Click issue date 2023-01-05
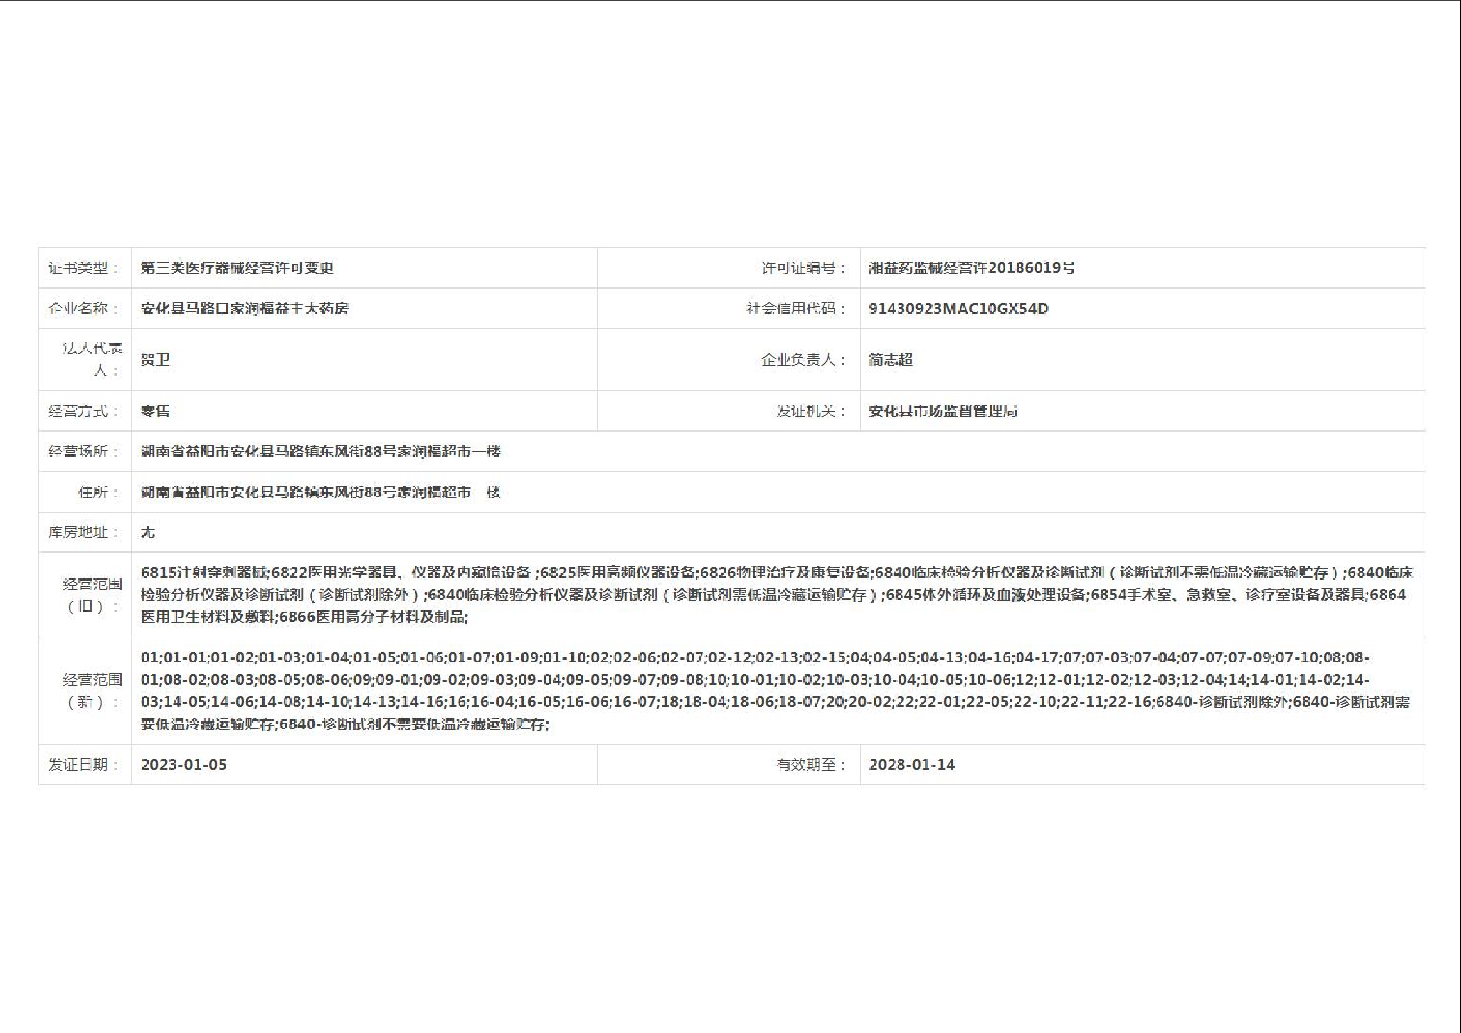Screen dimensions: 1461x1033 point(183,764)
